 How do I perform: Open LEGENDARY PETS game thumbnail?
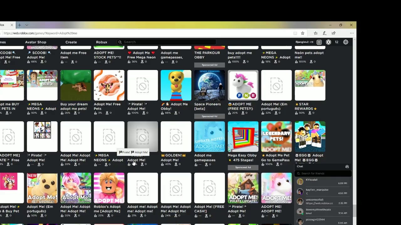[x=276, y=137]
